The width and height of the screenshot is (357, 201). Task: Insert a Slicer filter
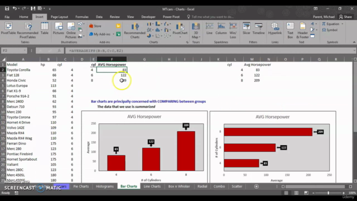pos(247,28)
